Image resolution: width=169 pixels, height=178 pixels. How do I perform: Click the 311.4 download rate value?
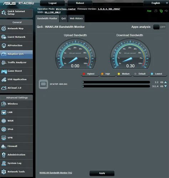155,86
